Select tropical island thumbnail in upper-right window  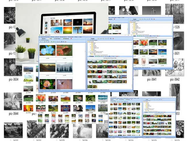tap(162, 52)
